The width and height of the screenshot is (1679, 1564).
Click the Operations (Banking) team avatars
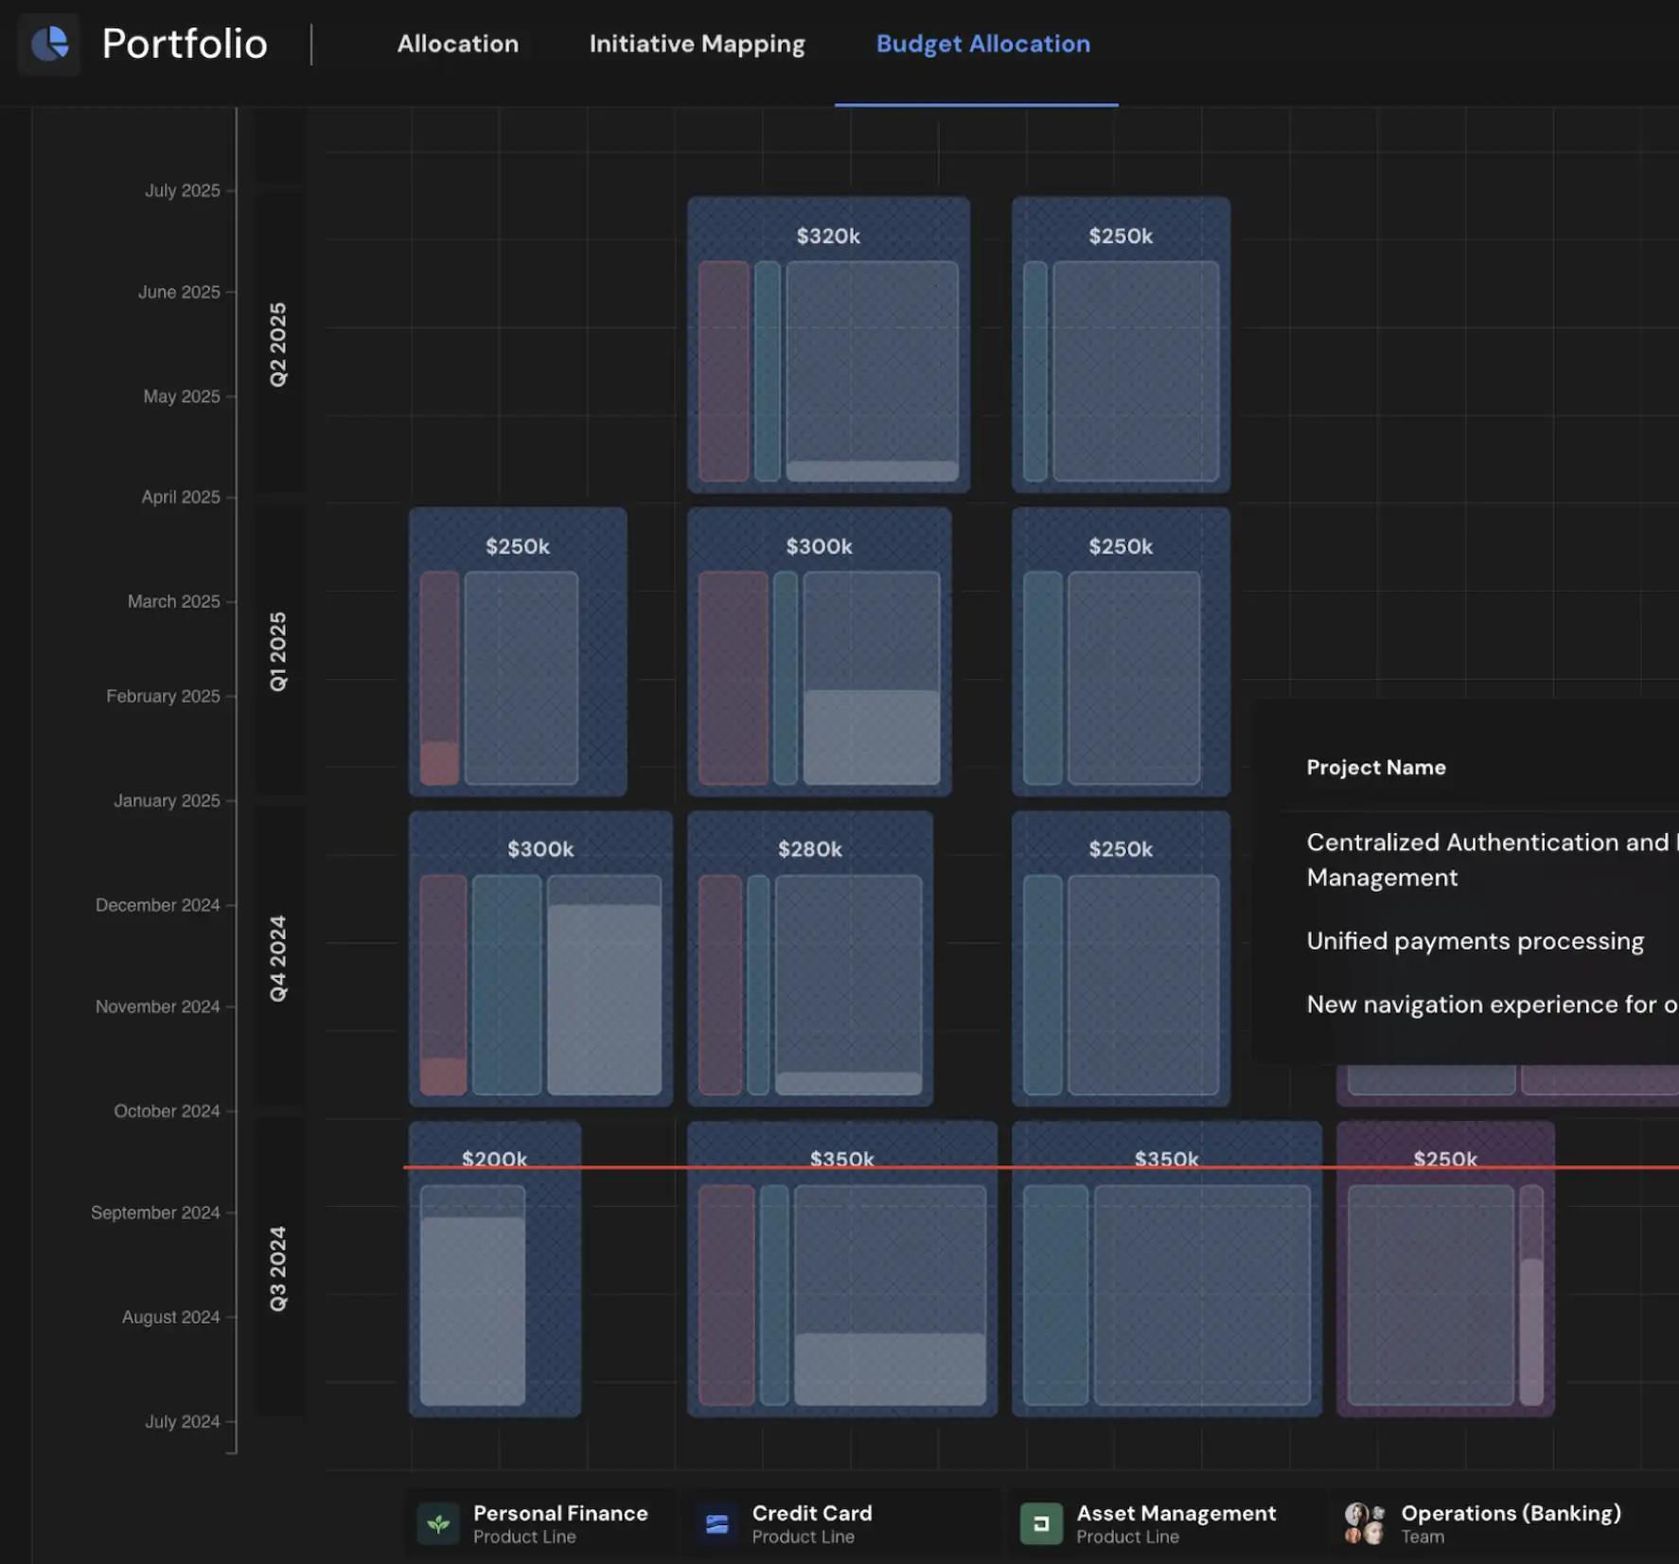[1365, 1523]
